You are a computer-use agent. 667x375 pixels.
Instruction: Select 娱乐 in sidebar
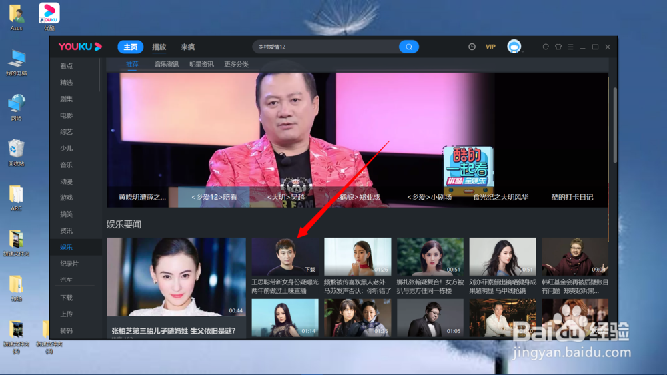pyautogui.click(x=66, y=247)
